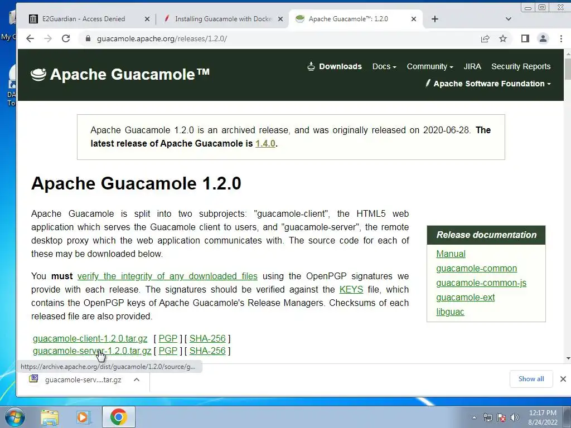Open the guacamole-ext documentation link
This screenshot has width=571, height=428.
[x=466, y=298]
